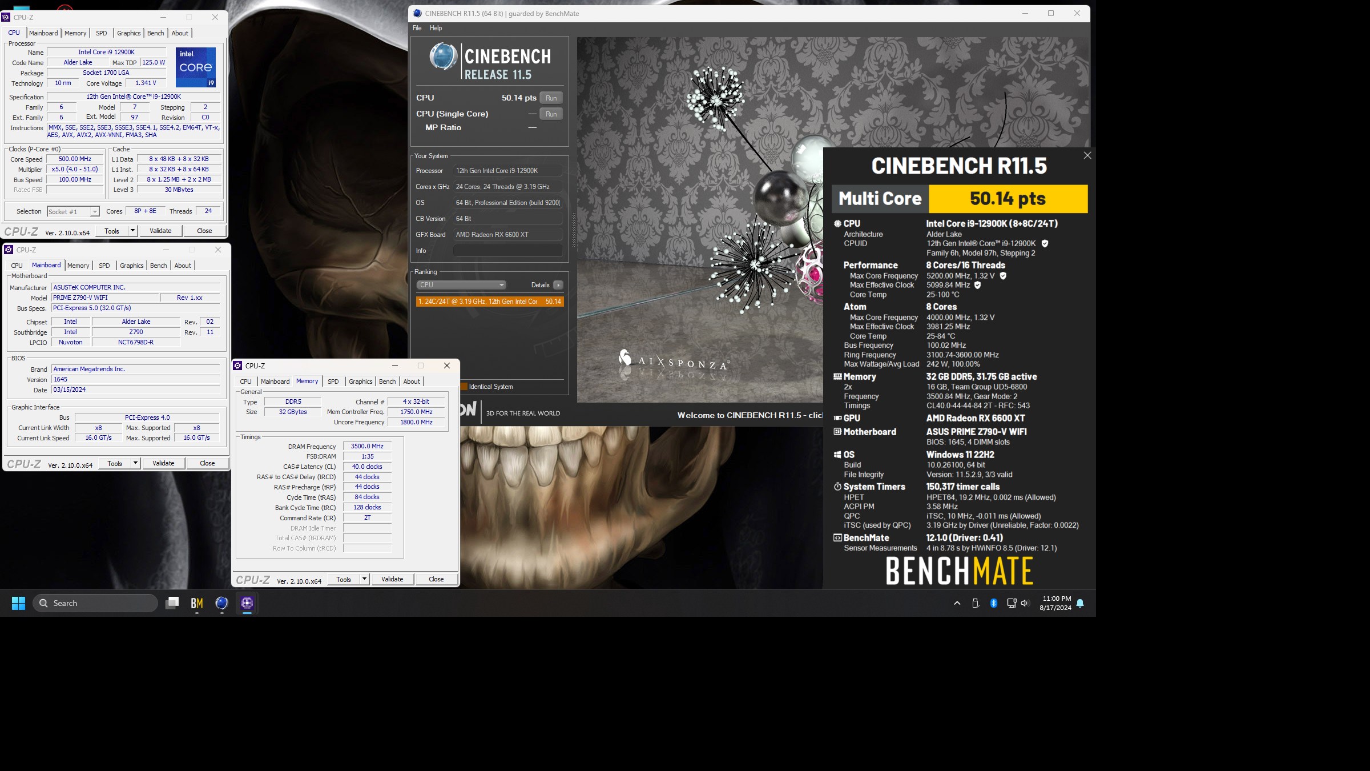
Task: Select Graphics tab in Memory CPU-Z window
Action: click(x=361, y=382)
